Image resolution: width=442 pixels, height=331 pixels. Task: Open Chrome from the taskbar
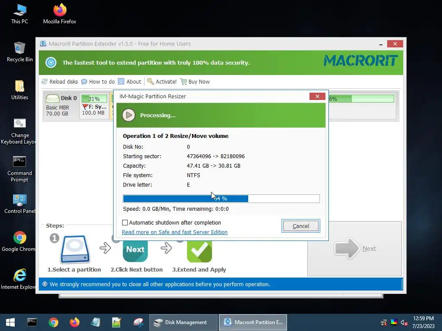(x=53, y=322)
